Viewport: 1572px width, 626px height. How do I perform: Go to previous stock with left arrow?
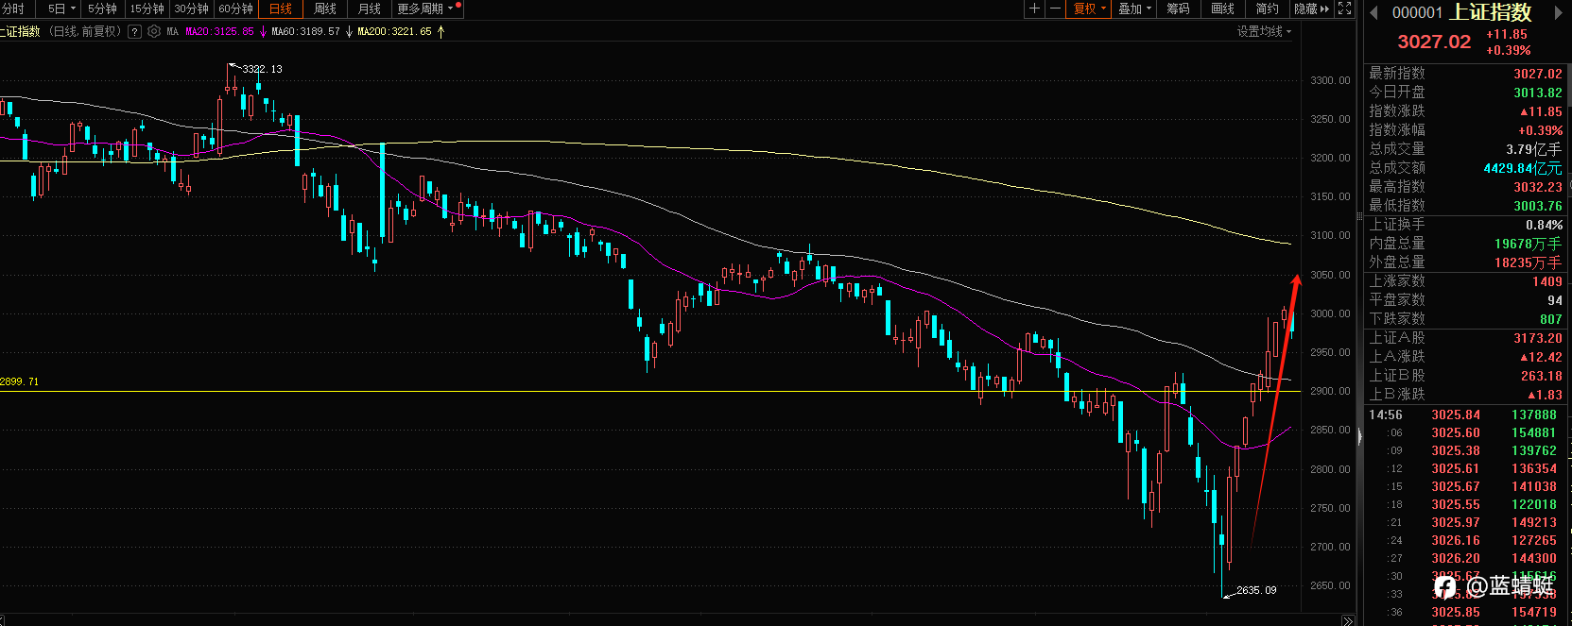click(x=1373, y=12)
